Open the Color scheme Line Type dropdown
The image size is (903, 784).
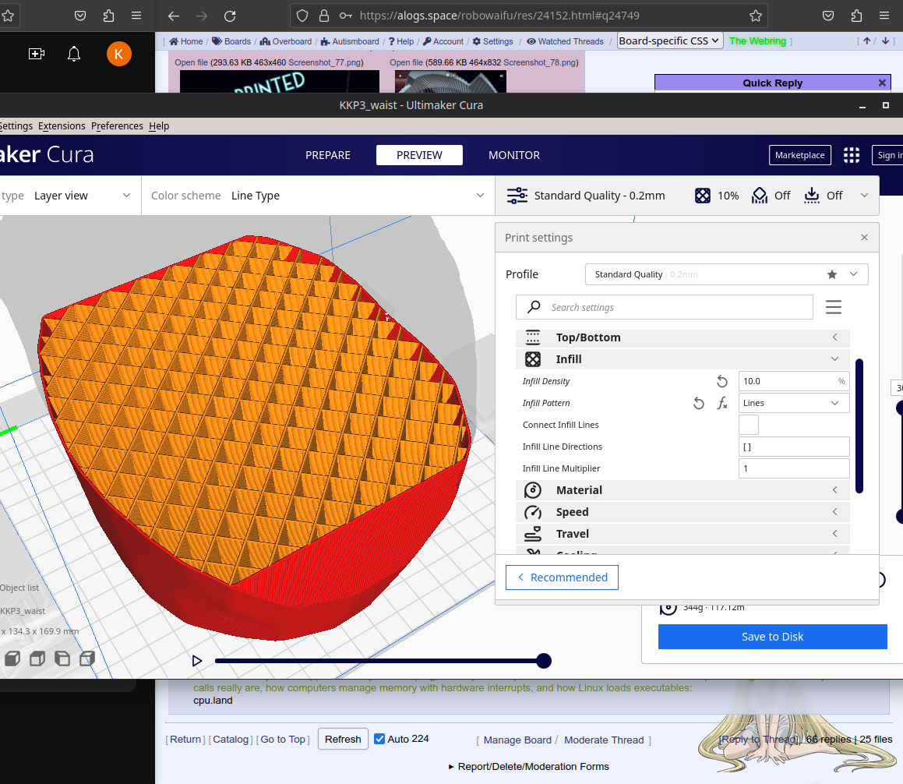318,196
